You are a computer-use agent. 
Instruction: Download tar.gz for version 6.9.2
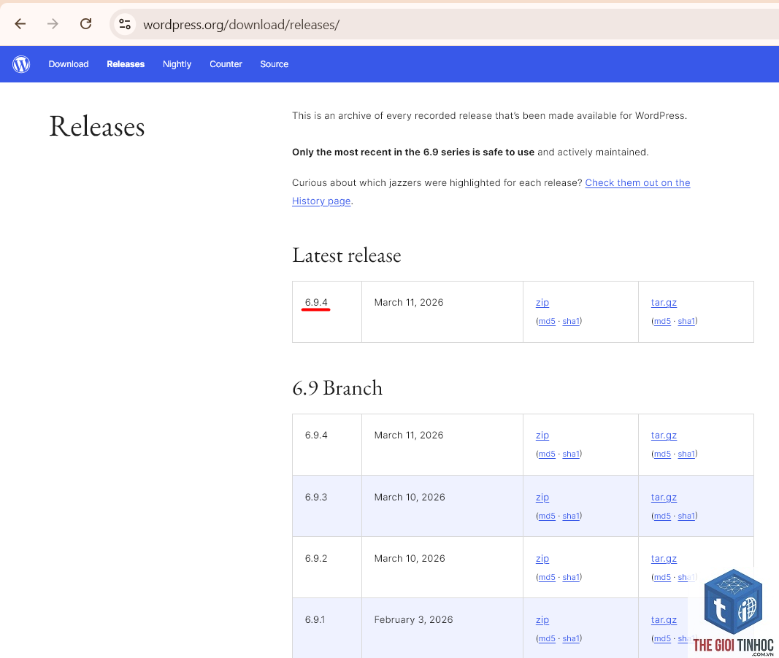(x=664, y=559)
